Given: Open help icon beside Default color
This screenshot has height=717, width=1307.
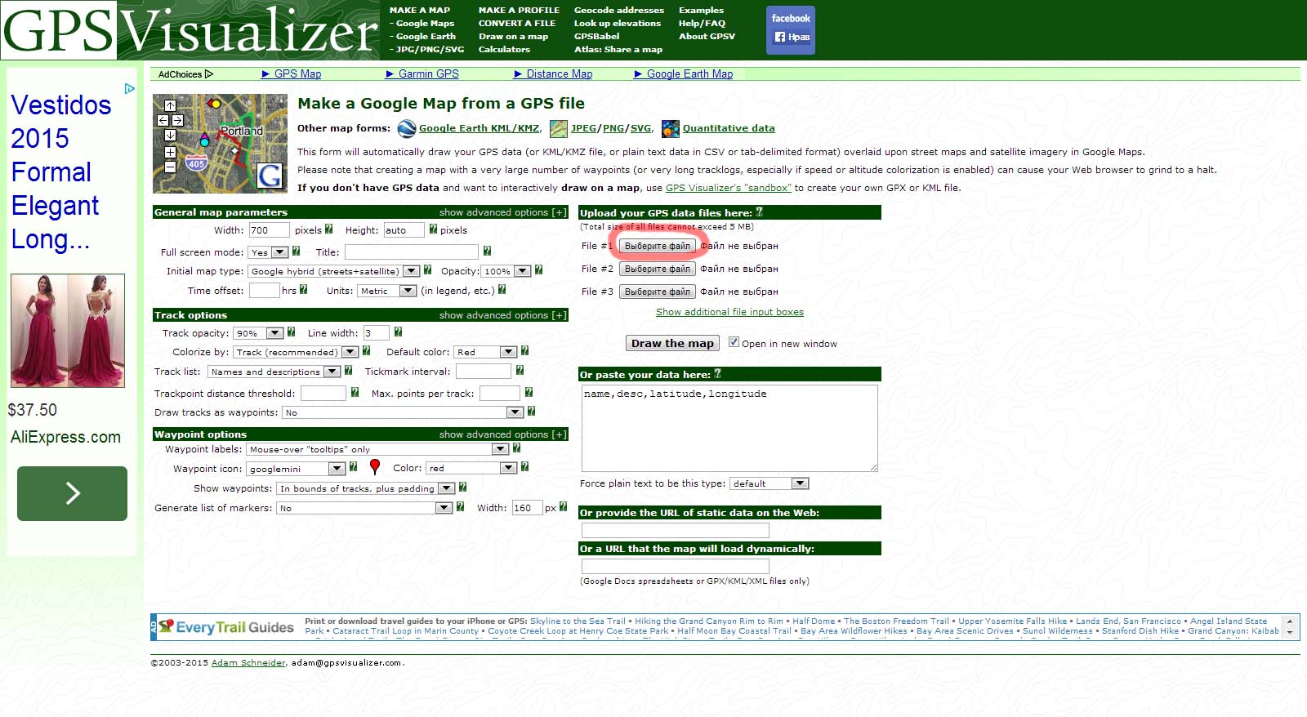Looking at the screenshot, I should pyautogui.click(x=524, y=351).
